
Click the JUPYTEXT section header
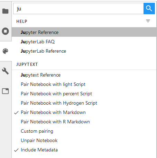point(27,64)
